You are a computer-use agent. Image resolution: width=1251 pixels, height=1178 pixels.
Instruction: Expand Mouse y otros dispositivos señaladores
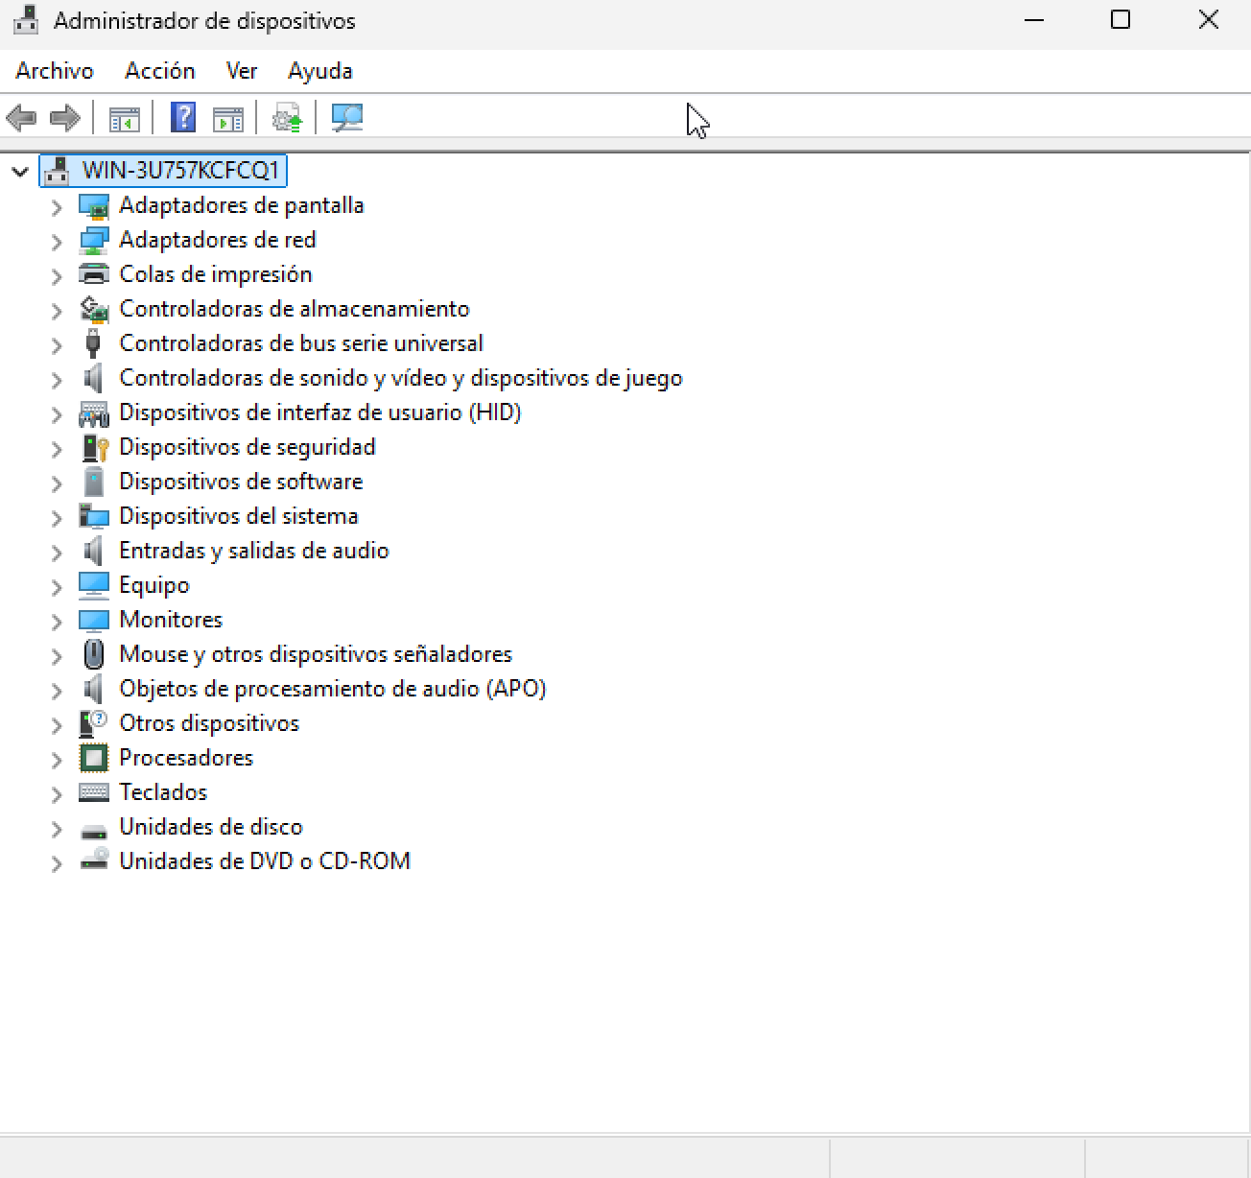coord(57,655)
